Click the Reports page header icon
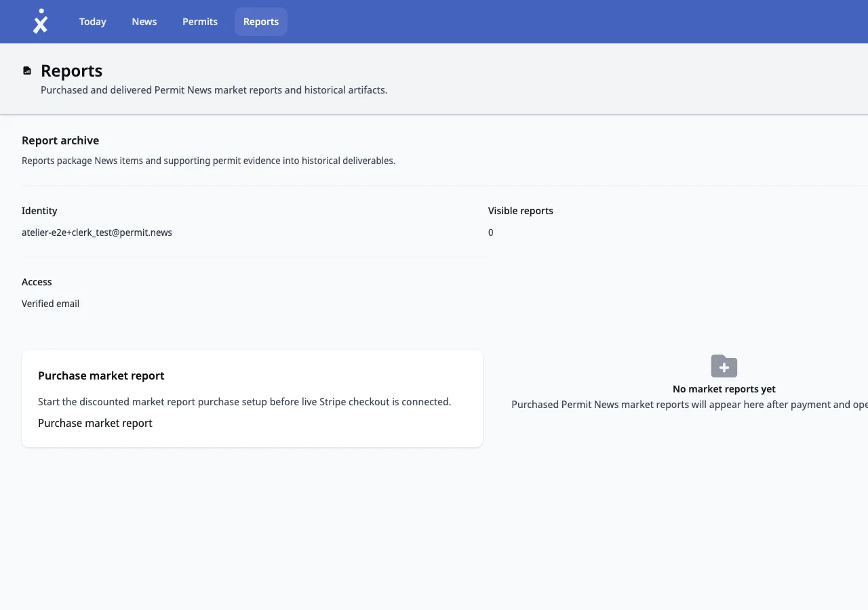The image size is (868, 610). [27, 70]
